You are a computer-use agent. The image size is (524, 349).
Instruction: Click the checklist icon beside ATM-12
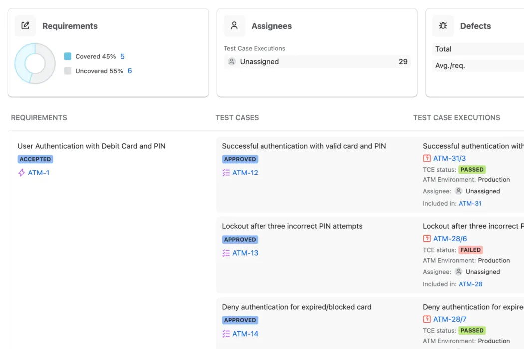226,173
